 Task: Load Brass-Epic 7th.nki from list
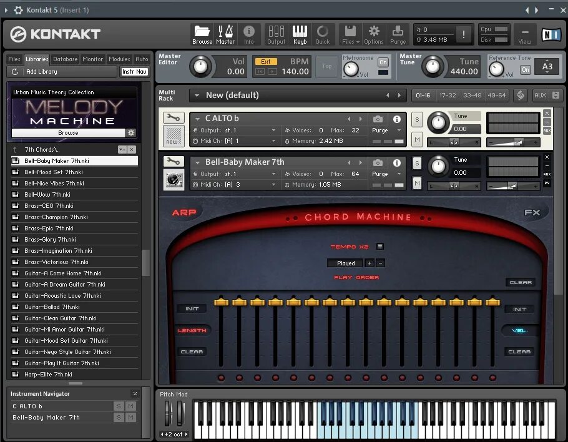(75, 228)
